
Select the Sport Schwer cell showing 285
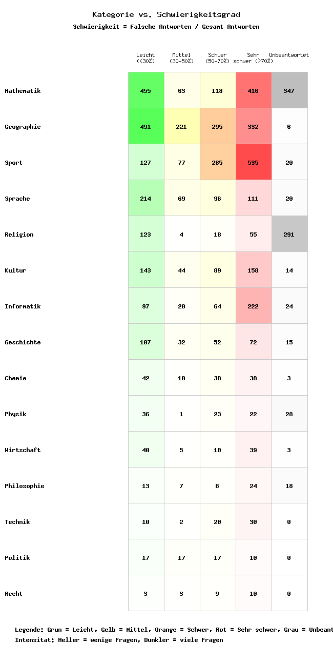(x=218, y=162)
